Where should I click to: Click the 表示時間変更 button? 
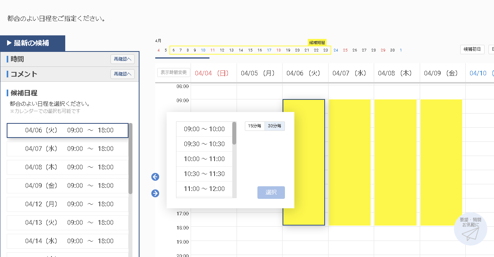[174, 73]
